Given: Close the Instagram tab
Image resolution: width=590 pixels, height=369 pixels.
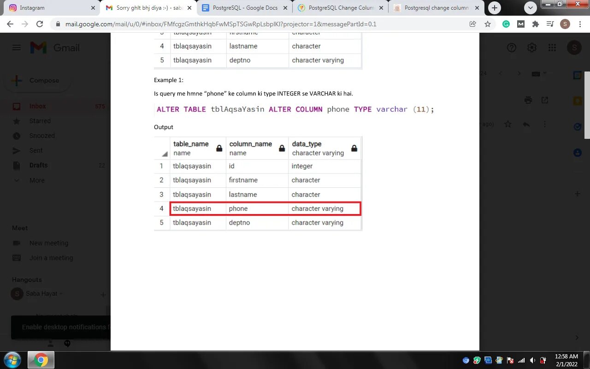Looking at the screenshot, I should [93, 8].
